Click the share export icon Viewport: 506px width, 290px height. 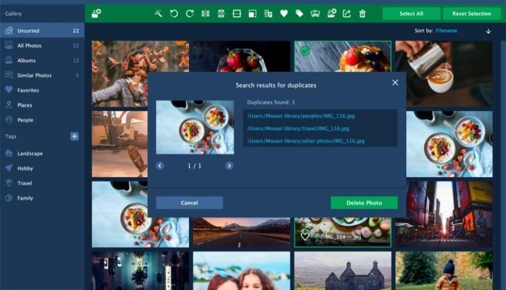[347, 13]
